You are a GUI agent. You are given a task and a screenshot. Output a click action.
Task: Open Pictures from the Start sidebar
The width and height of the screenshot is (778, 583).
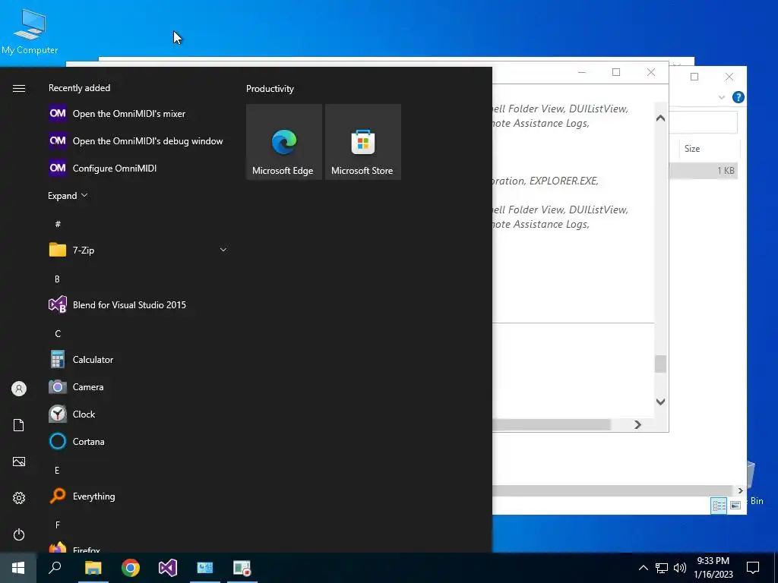click(x=19, y=462)
